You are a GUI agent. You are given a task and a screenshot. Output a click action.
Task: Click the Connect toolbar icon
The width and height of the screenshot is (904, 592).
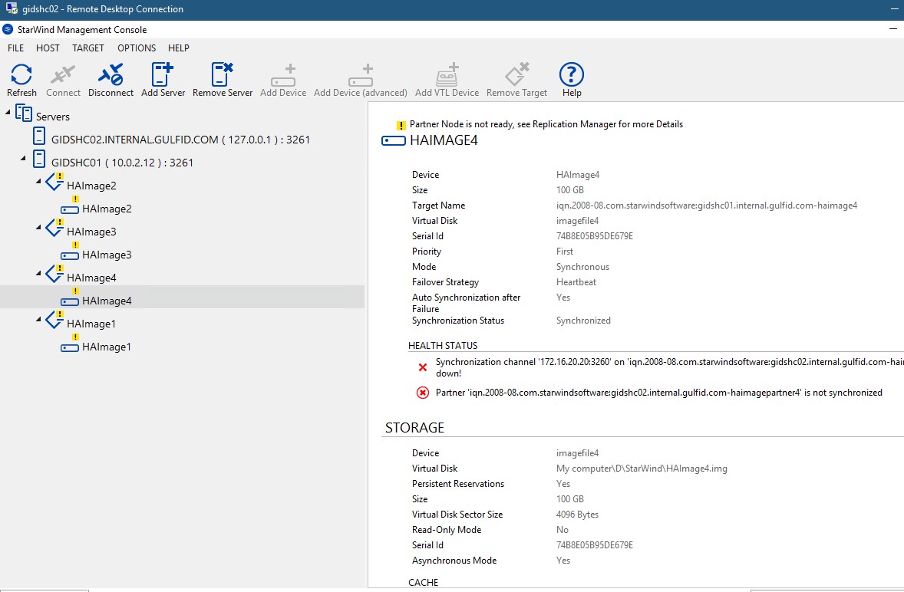pyautogui.click(x=63, y=74)
